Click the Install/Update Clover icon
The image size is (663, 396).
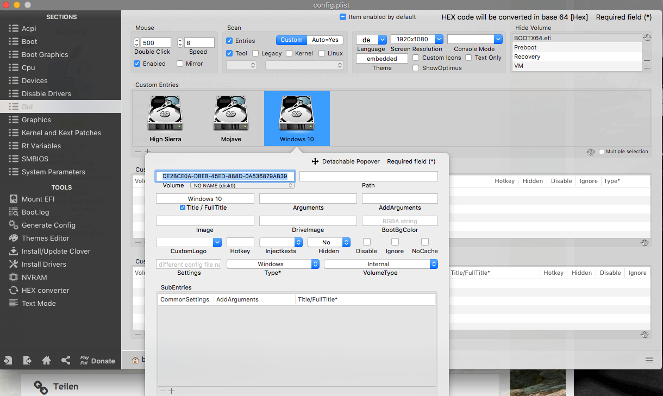pyautogui.click(x=13, y=252)
